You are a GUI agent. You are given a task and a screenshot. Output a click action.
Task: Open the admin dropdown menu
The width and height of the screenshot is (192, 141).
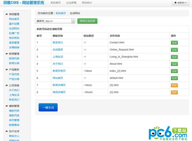pos(180,3)
